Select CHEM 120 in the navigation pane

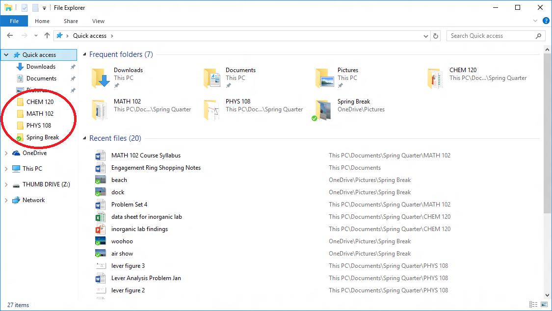click(x=40, y=102)
